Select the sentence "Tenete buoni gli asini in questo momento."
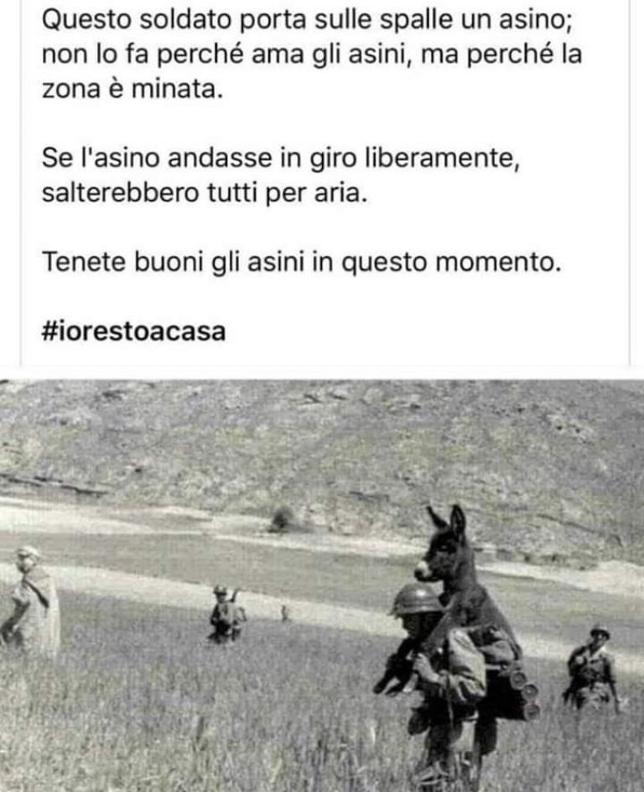This screenshot has height=792, width=644. [301, 262]
